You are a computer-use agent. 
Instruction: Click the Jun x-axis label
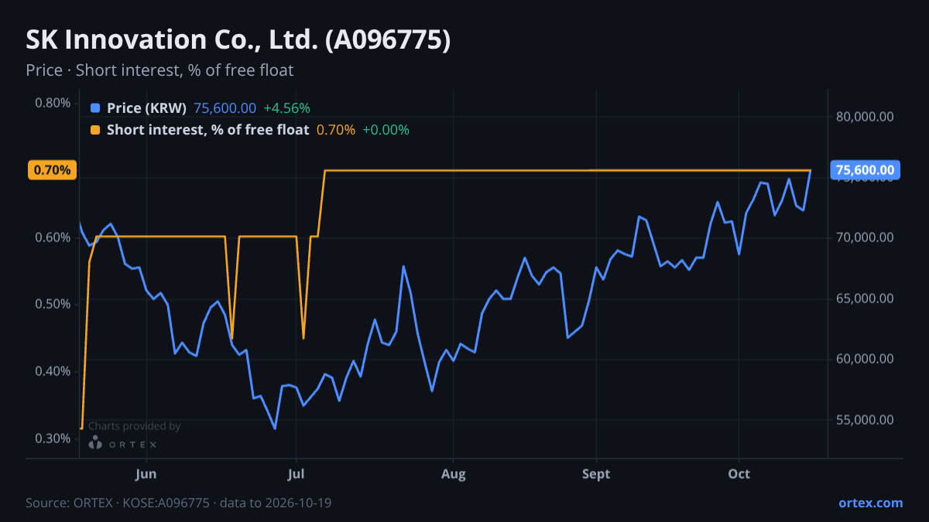pyautogui.click(x=146, y=474)
